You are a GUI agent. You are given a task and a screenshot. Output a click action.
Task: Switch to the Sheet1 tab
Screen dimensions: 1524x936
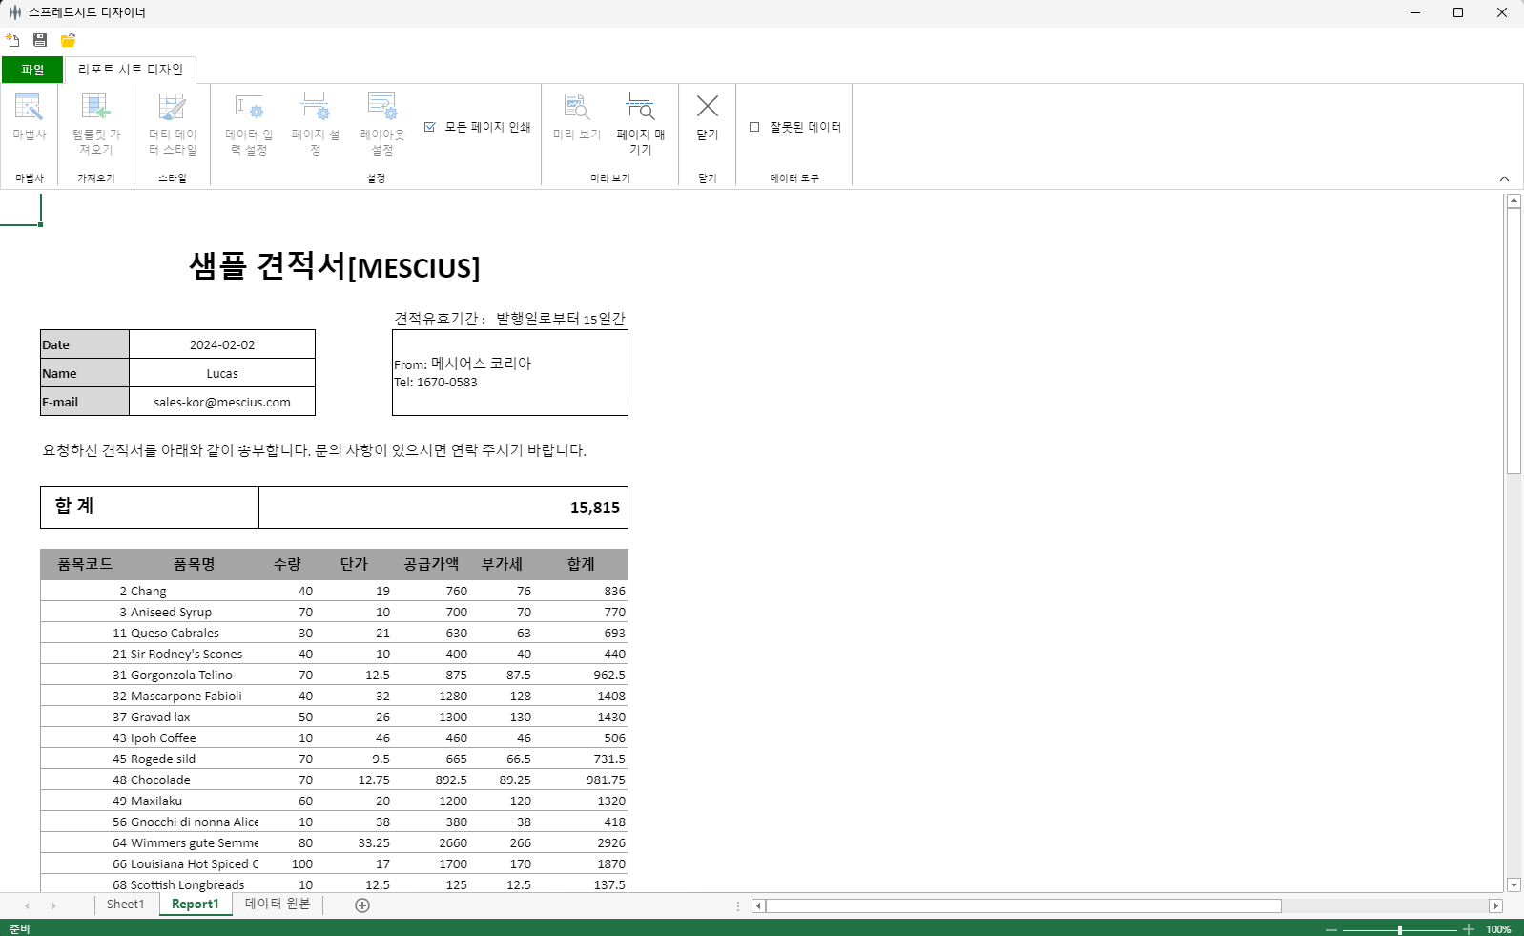pos(125,905)
